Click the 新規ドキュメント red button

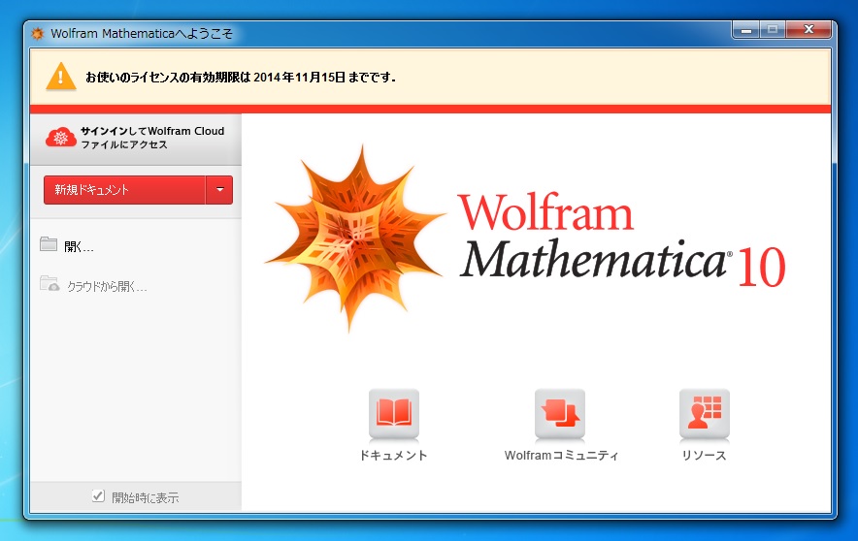(125, 190)
